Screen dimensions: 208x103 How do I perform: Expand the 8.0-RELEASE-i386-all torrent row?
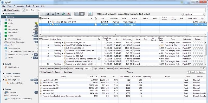coord(62,48)
